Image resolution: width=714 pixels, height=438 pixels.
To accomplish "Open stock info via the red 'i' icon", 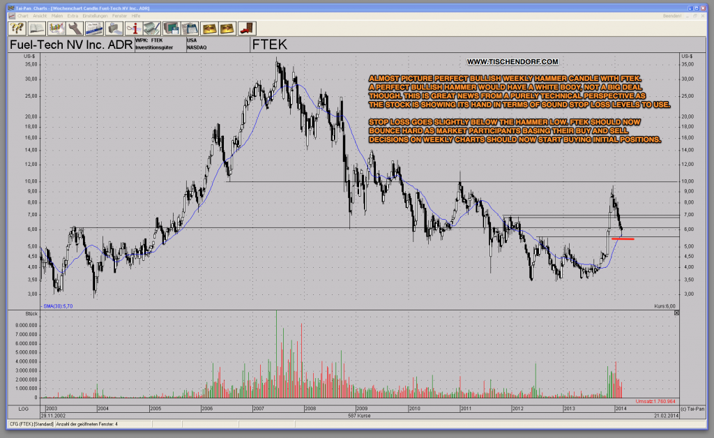I will [133, 28].
